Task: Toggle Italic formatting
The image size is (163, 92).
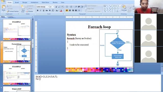Action: point(40,10)
